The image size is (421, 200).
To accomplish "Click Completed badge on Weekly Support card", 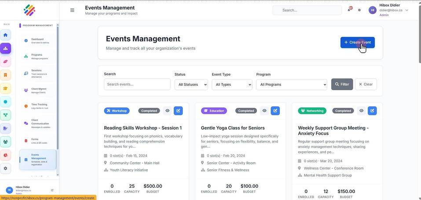I will pos(343,111).
